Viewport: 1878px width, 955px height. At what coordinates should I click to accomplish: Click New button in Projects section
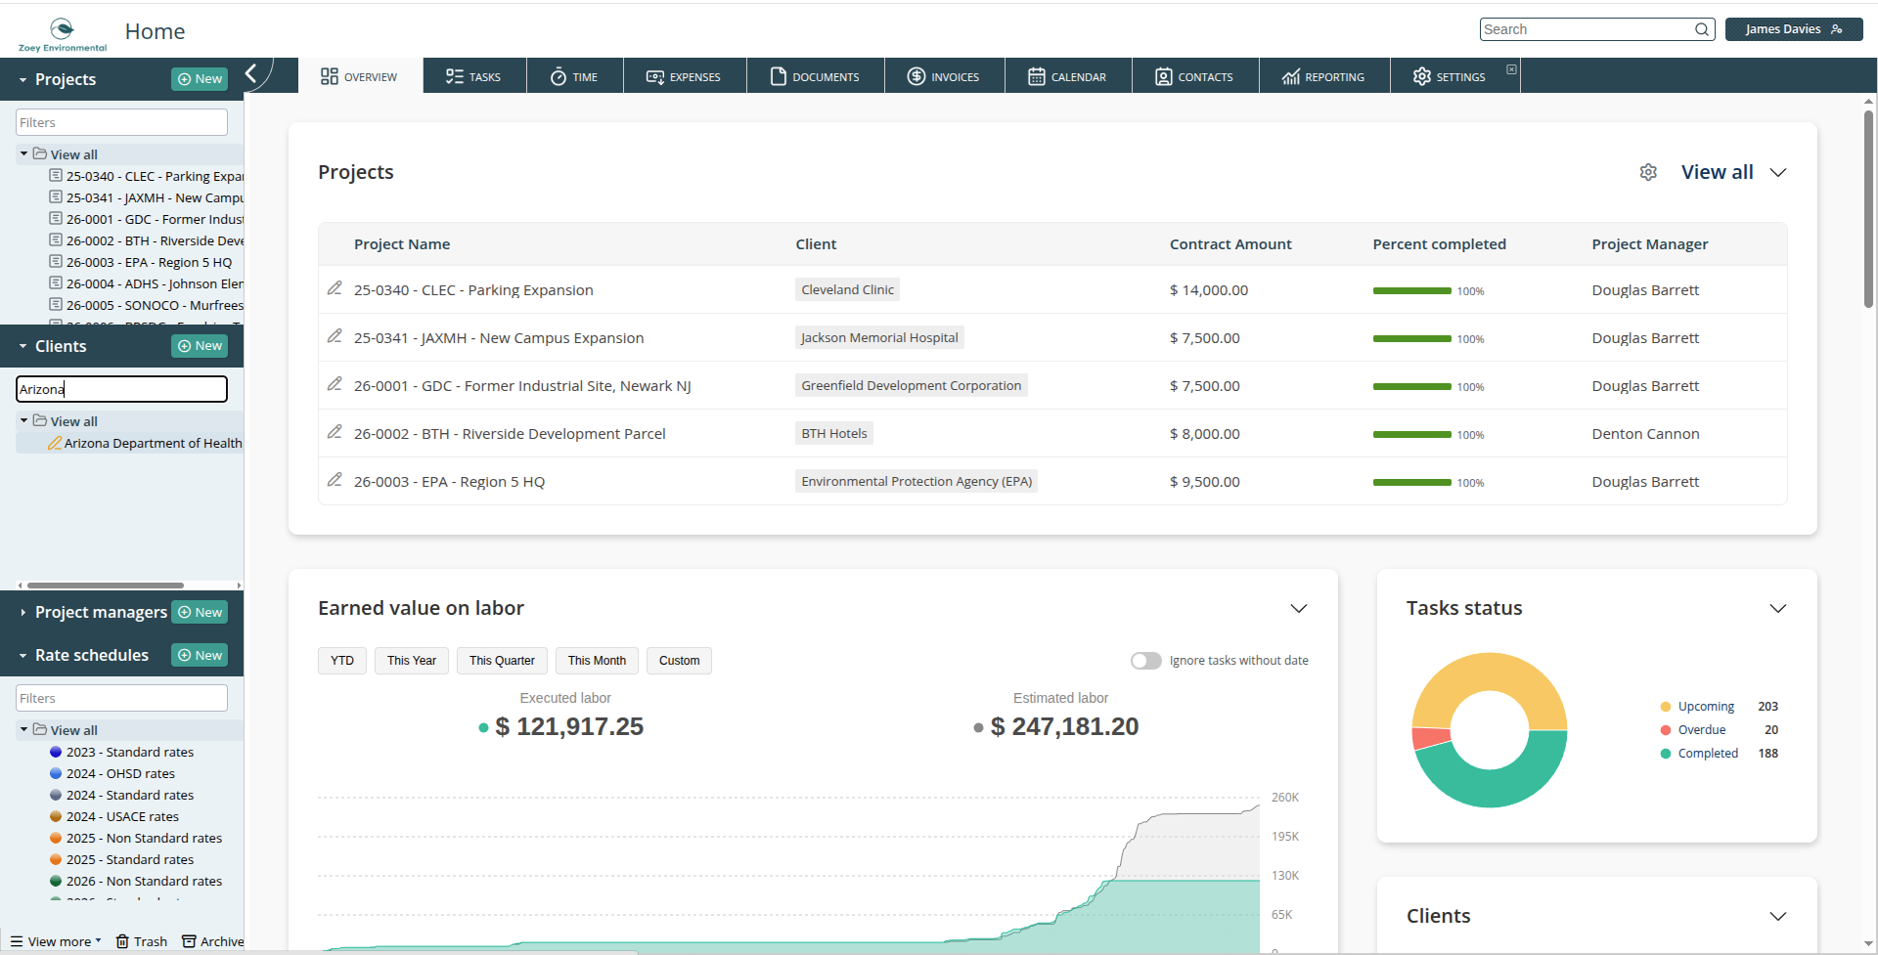point(200,79)
